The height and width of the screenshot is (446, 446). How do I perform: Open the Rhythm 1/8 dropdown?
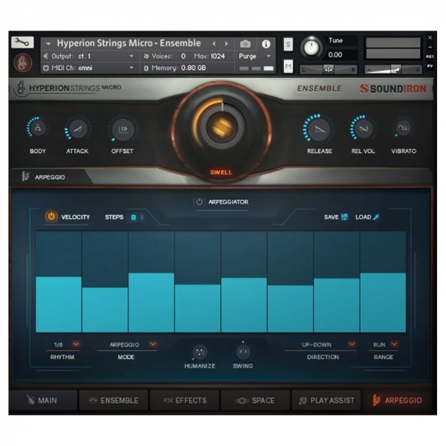(76, 344)
